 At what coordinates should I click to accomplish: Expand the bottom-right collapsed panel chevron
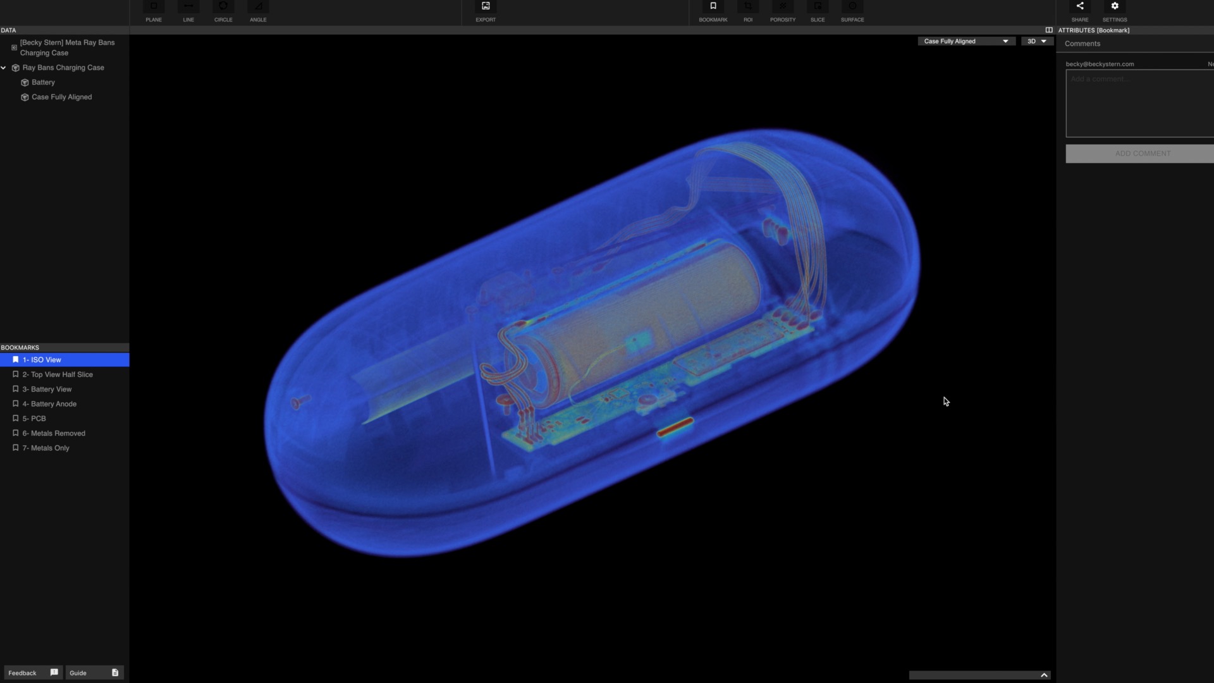[1044, 675]
